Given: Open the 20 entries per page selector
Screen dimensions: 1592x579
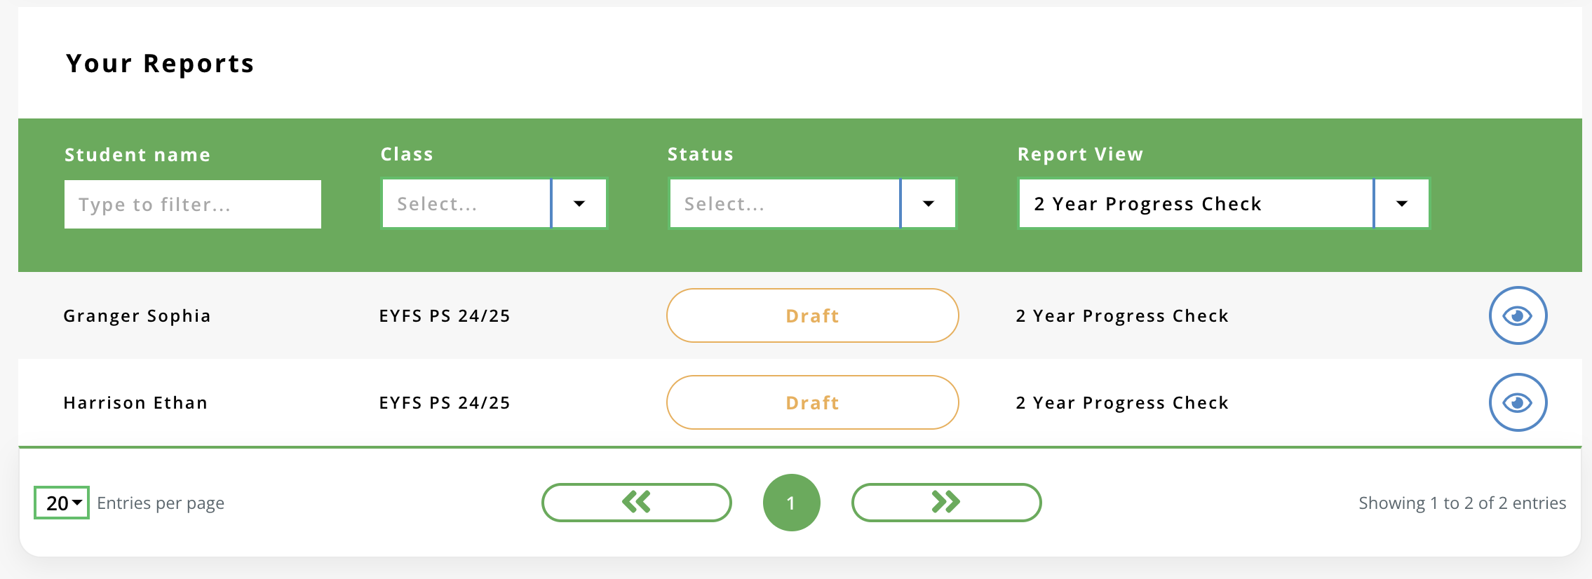Looking at the screenshot, I should (x=62, y=503).
